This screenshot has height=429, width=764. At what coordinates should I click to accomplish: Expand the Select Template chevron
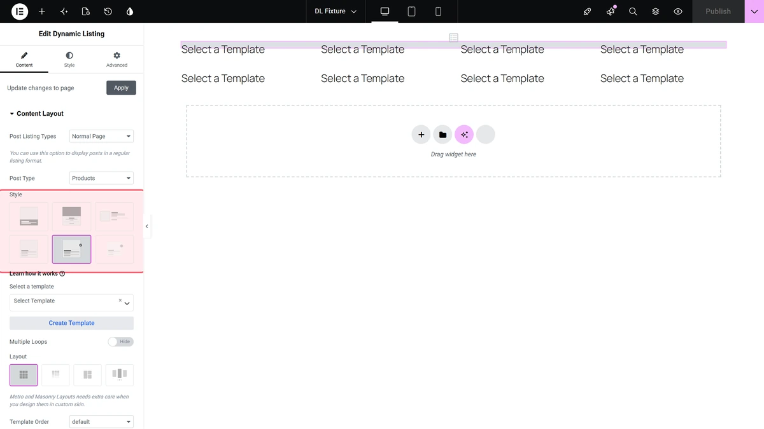coord(127,303)
